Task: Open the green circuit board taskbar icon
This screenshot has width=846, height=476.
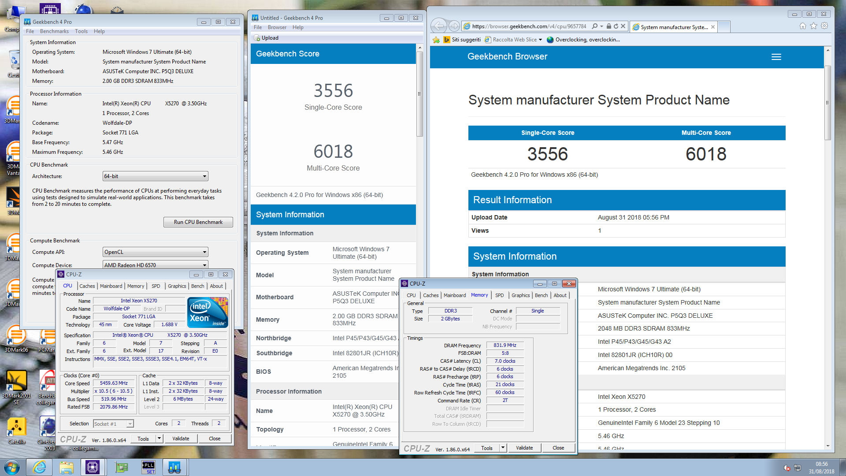Action: 121,467
